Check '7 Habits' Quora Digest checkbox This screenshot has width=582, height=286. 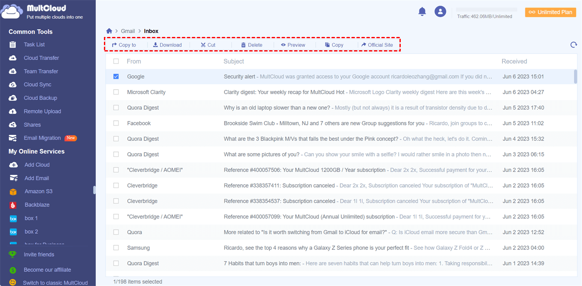click(x=116, y=263)
